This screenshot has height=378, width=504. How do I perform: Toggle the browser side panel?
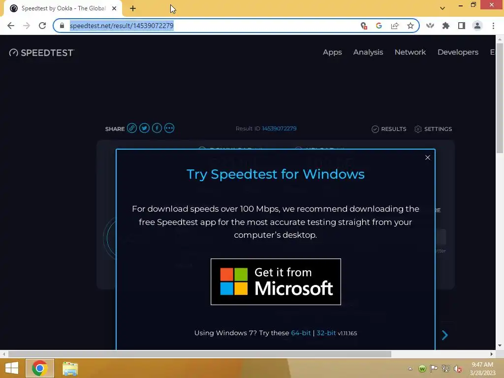462,26
